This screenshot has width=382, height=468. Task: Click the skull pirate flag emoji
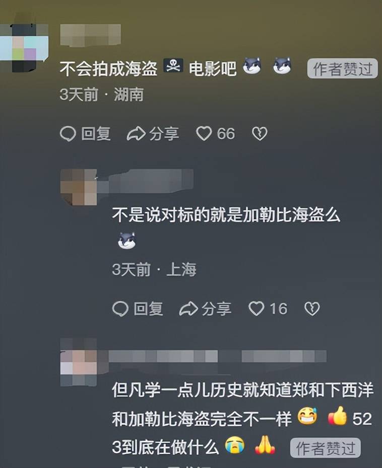(x=173, y=66)
